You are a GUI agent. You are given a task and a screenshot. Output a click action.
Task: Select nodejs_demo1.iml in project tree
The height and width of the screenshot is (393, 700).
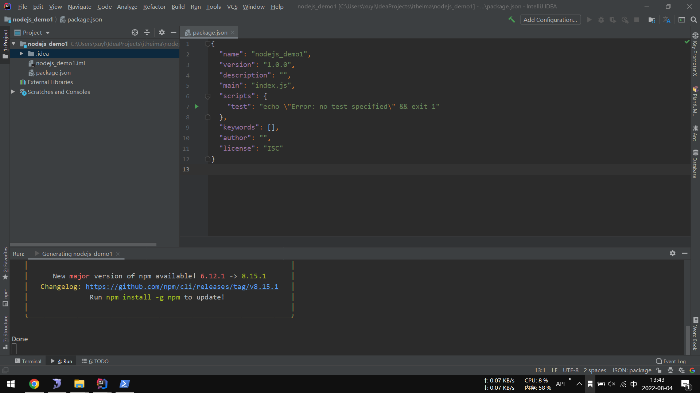pos(61,63)
